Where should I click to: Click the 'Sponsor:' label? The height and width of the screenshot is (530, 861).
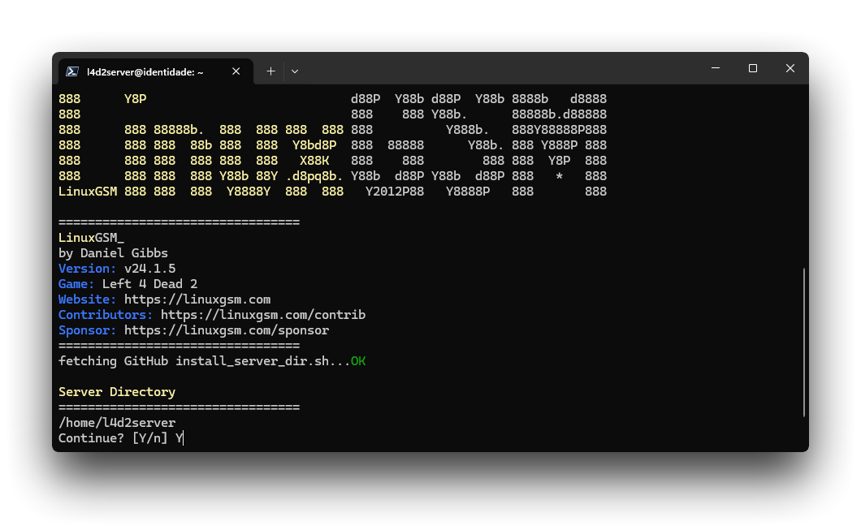[87, 330]
